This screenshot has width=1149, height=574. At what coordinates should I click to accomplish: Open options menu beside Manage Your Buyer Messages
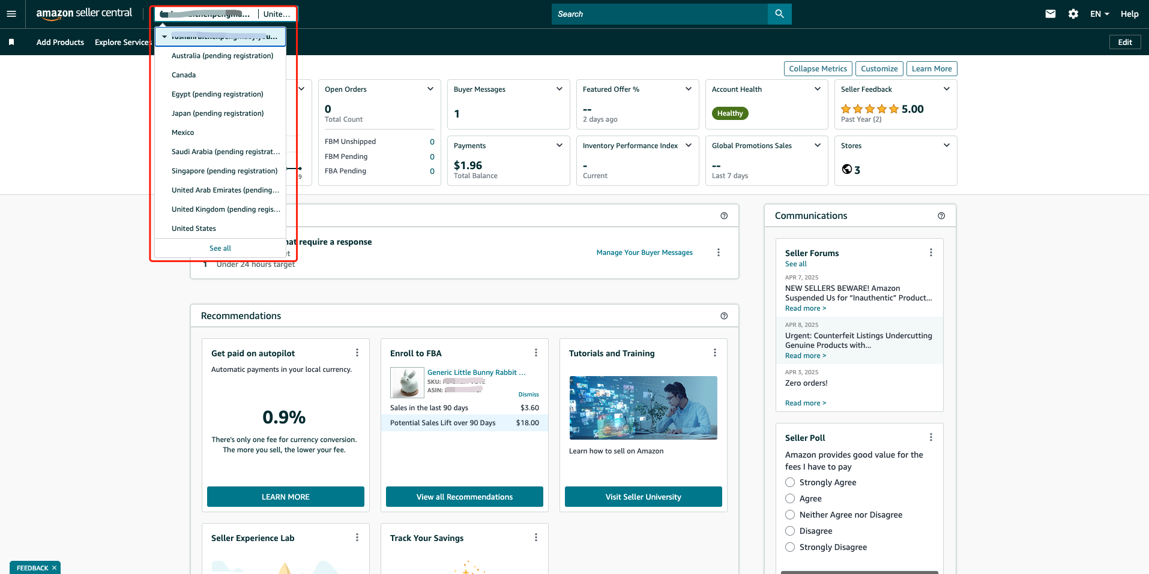pyautogui.click(x=719, y=253)
